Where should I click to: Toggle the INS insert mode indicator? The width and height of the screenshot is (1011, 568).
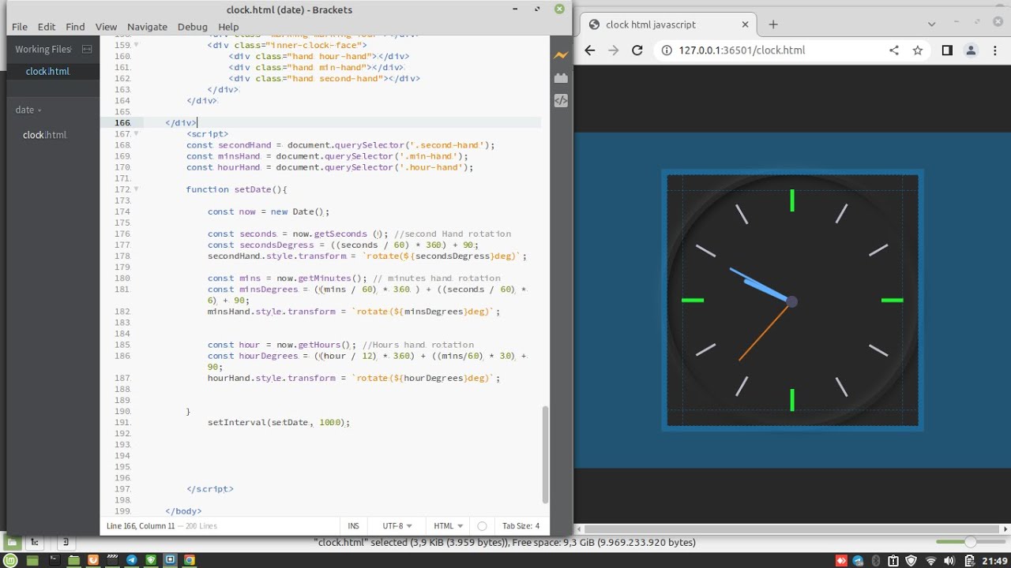(353, 526)
